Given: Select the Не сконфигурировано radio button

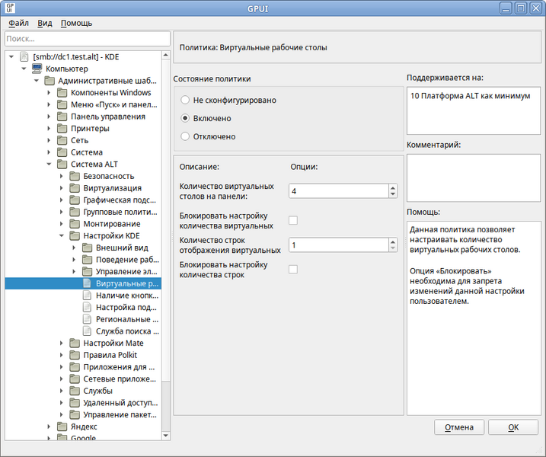Looking at the screenshot, I should 185,100.
